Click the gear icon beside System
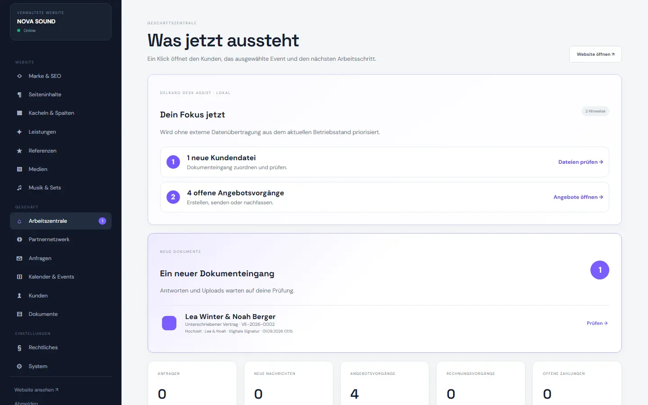The width and height of the screenshot is (648, 405). coord(19,366)
